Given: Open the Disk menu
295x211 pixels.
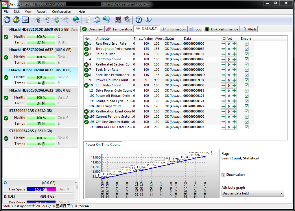Looking at the screenshot, I should point(17,12).
